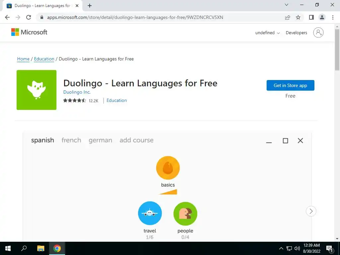Click the basics flame lesson icon

tap(168, 168)
